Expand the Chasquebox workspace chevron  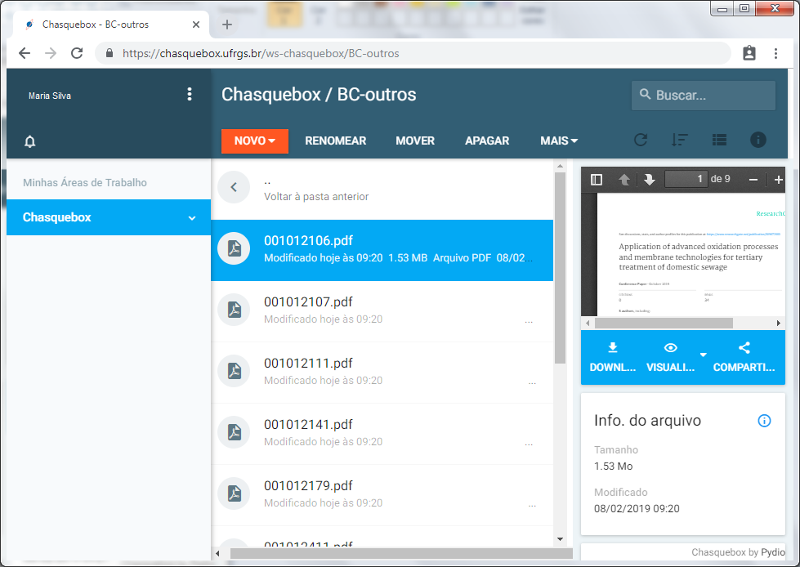click(x=192, y=217)
